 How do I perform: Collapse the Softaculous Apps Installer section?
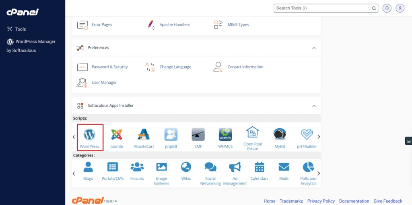(x=314, y=106)
